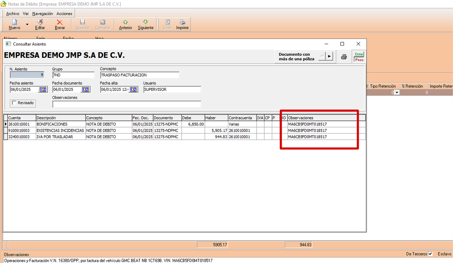Viewport: 453px width, 263px height.
Task: Maximize the Consultar Asiento window
Action: (342, 44)
